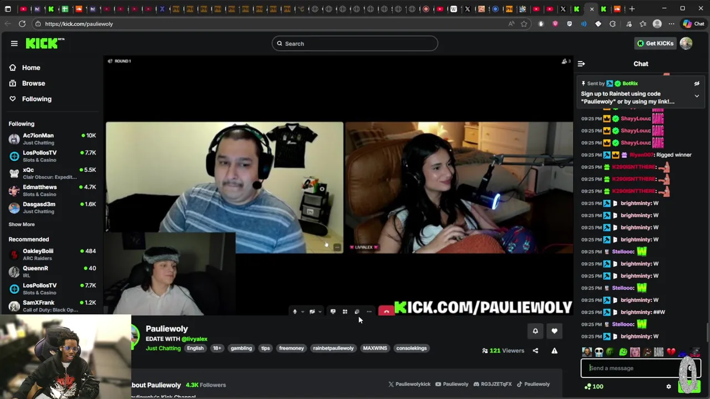710x399 pixels.
Task: Open the browser Extensions puzzle icon
Action: tap(612, 24)
